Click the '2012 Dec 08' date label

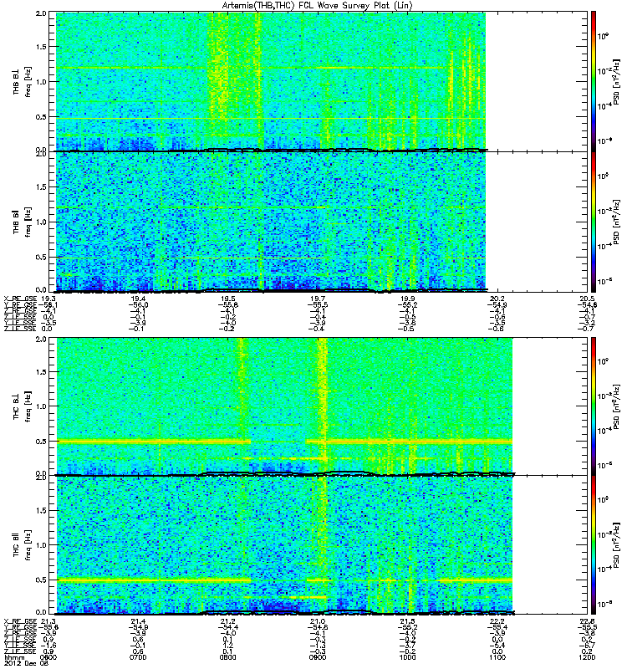[26, 663]
